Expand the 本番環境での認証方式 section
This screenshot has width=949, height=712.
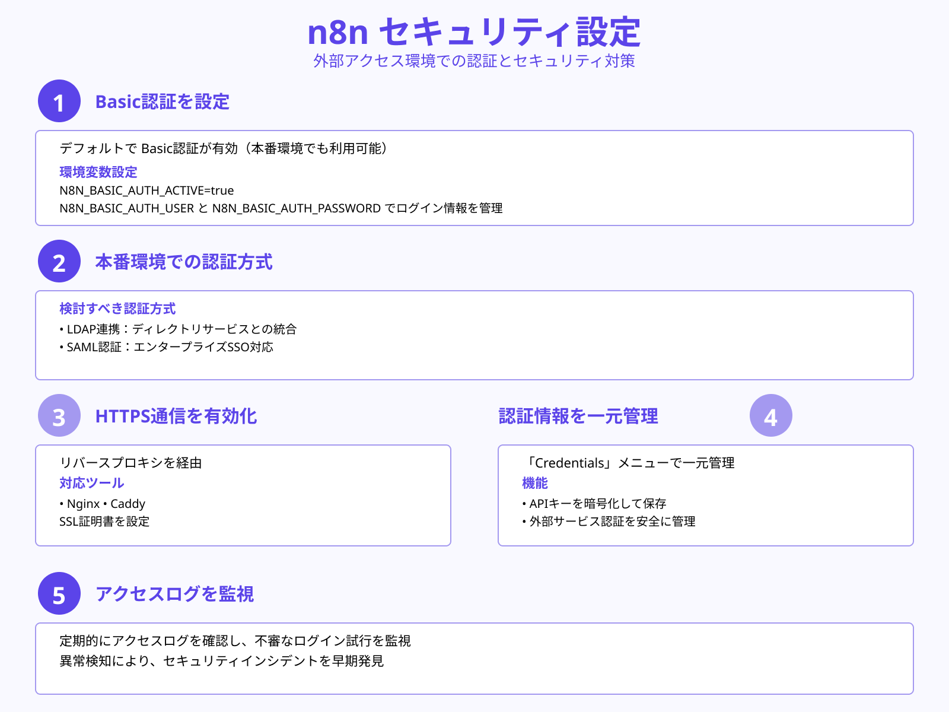pos(184,262)
